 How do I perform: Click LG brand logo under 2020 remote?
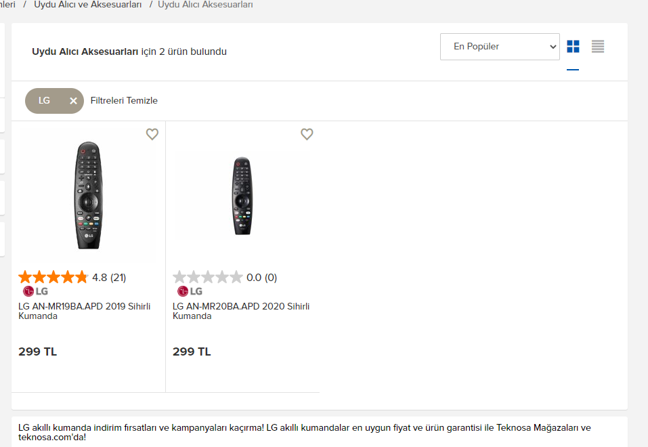coord(190,291)
